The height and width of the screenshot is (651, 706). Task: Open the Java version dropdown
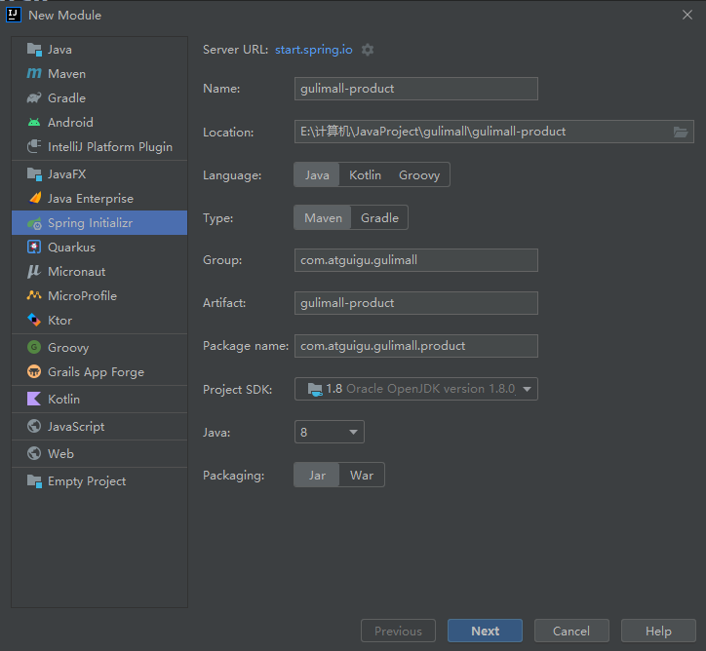(330, 432)
